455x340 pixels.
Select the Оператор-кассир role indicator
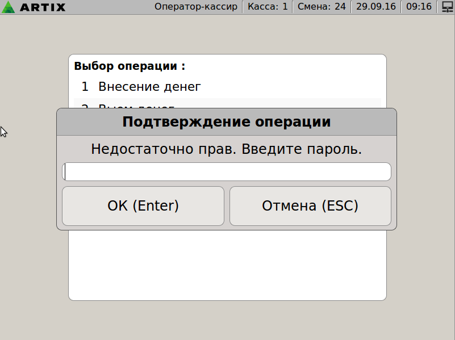(x=196, y=7)
